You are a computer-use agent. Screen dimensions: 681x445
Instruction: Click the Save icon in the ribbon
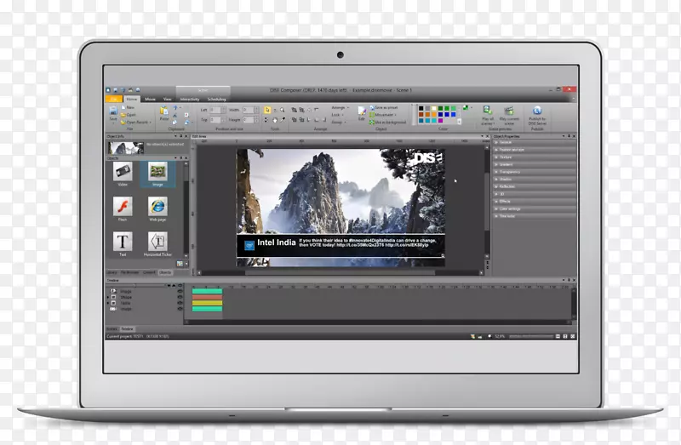tap(113, 111)
